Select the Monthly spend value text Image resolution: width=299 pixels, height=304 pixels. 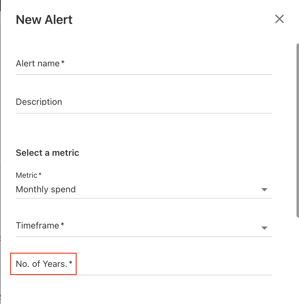(46, 189)
